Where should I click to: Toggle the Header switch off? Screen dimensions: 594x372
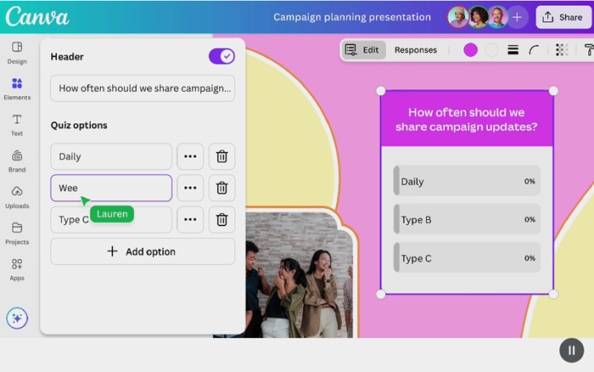[x=221, y=57]
